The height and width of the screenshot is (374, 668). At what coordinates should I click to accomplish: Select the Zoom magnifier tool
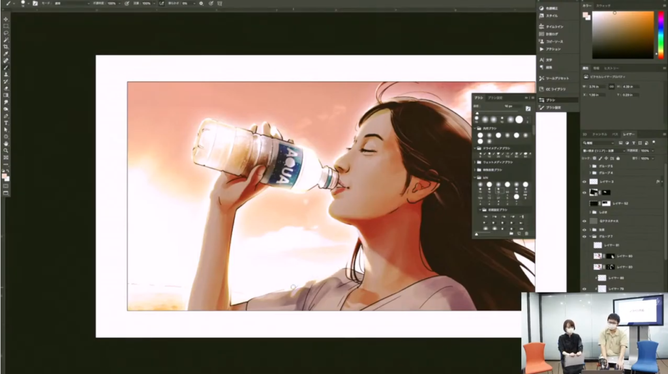[6, 151]
